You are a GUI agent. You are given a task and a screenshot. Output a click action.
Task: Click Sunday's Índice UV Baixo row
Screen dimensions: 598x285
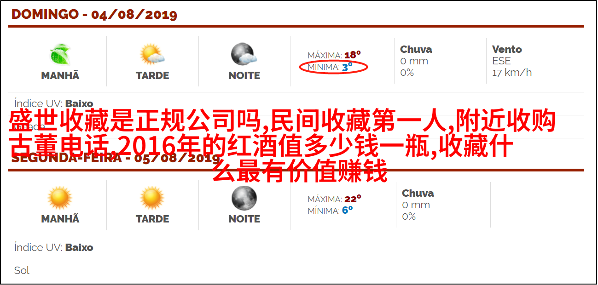point(296,103)
